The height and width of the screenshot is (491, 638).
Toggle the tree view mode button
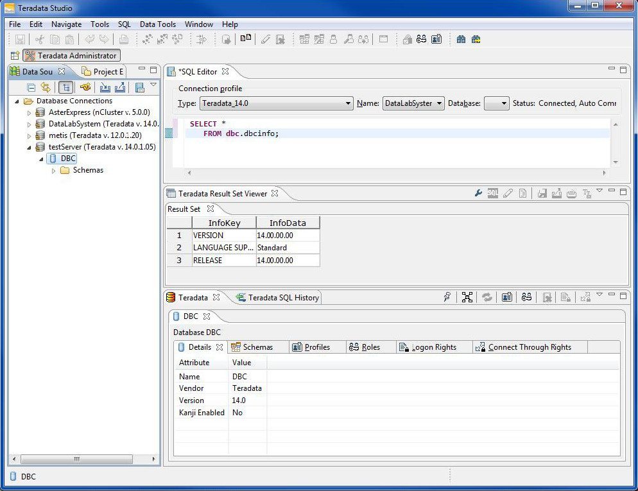[66, 86]
